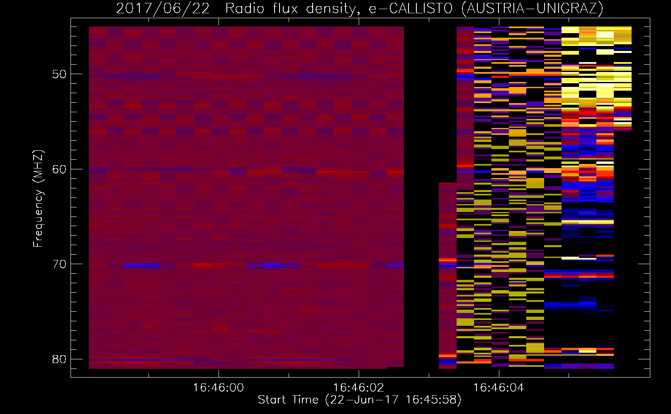Image resolution: width=671 pixels, height=414 pixels.
Task: Click the '16:46:04' time tick label
Action: [498, 388]
